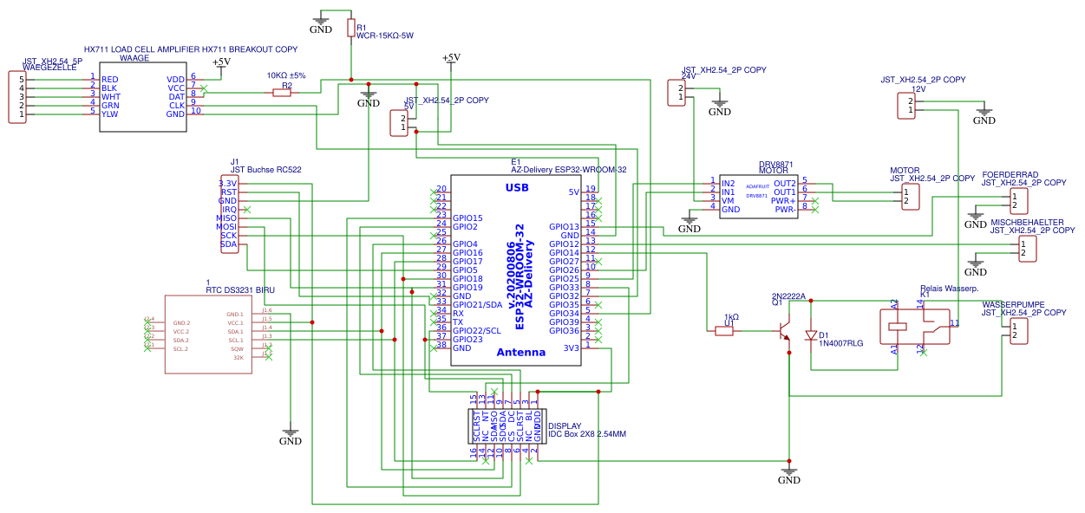Click the 'GPIO2' pin label
The width and height of the screenshot is (1085, 513).
point(465,227)
